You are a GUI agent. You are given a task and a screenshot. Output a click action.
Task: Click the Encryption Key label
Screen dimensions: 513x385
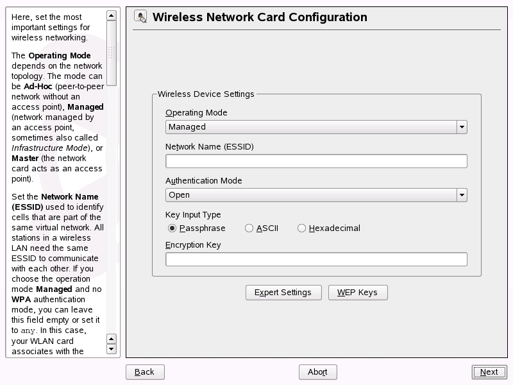pos(193,245)
